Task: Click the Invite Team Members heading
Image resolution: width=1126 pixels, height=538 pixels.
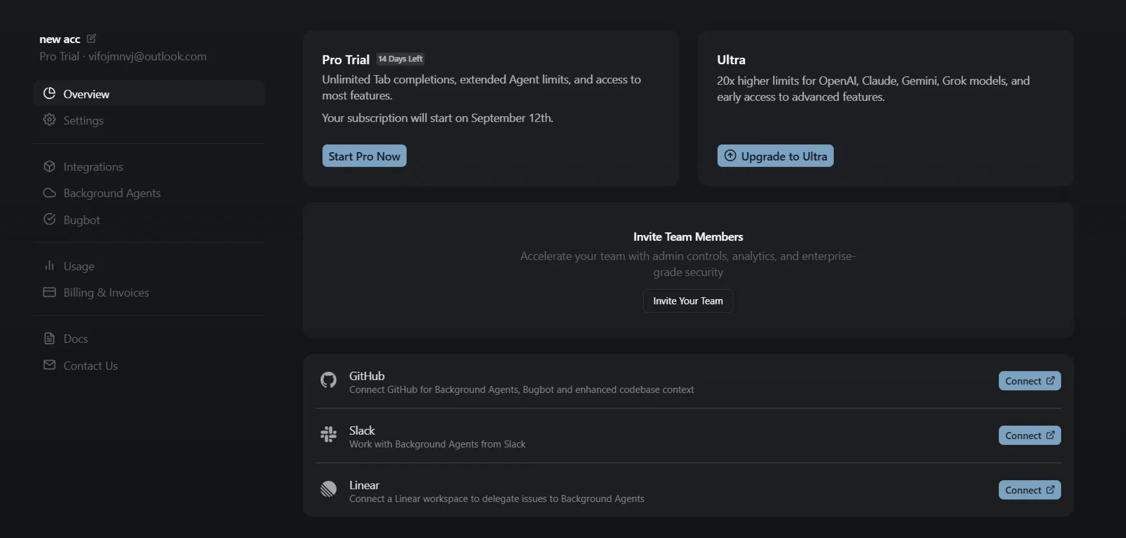Action: 688,237
